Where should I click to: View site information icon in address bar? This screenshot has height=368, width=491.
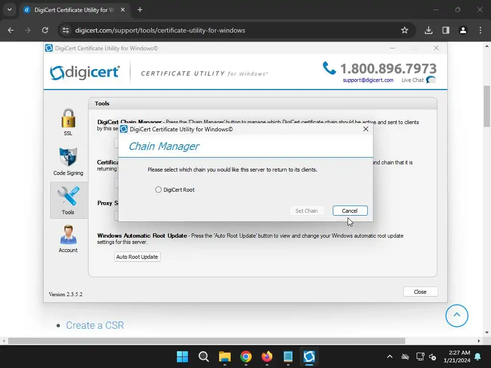tap(66, 30)
